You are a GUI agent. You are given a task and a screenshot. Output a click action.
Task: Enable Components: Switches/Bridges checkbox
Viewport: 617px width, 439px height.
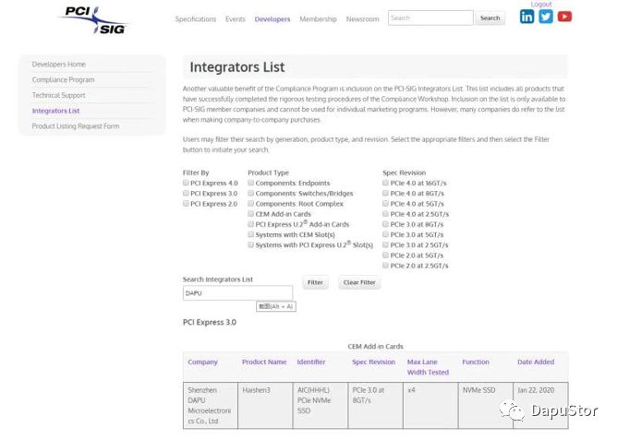[x=250, y=193]
